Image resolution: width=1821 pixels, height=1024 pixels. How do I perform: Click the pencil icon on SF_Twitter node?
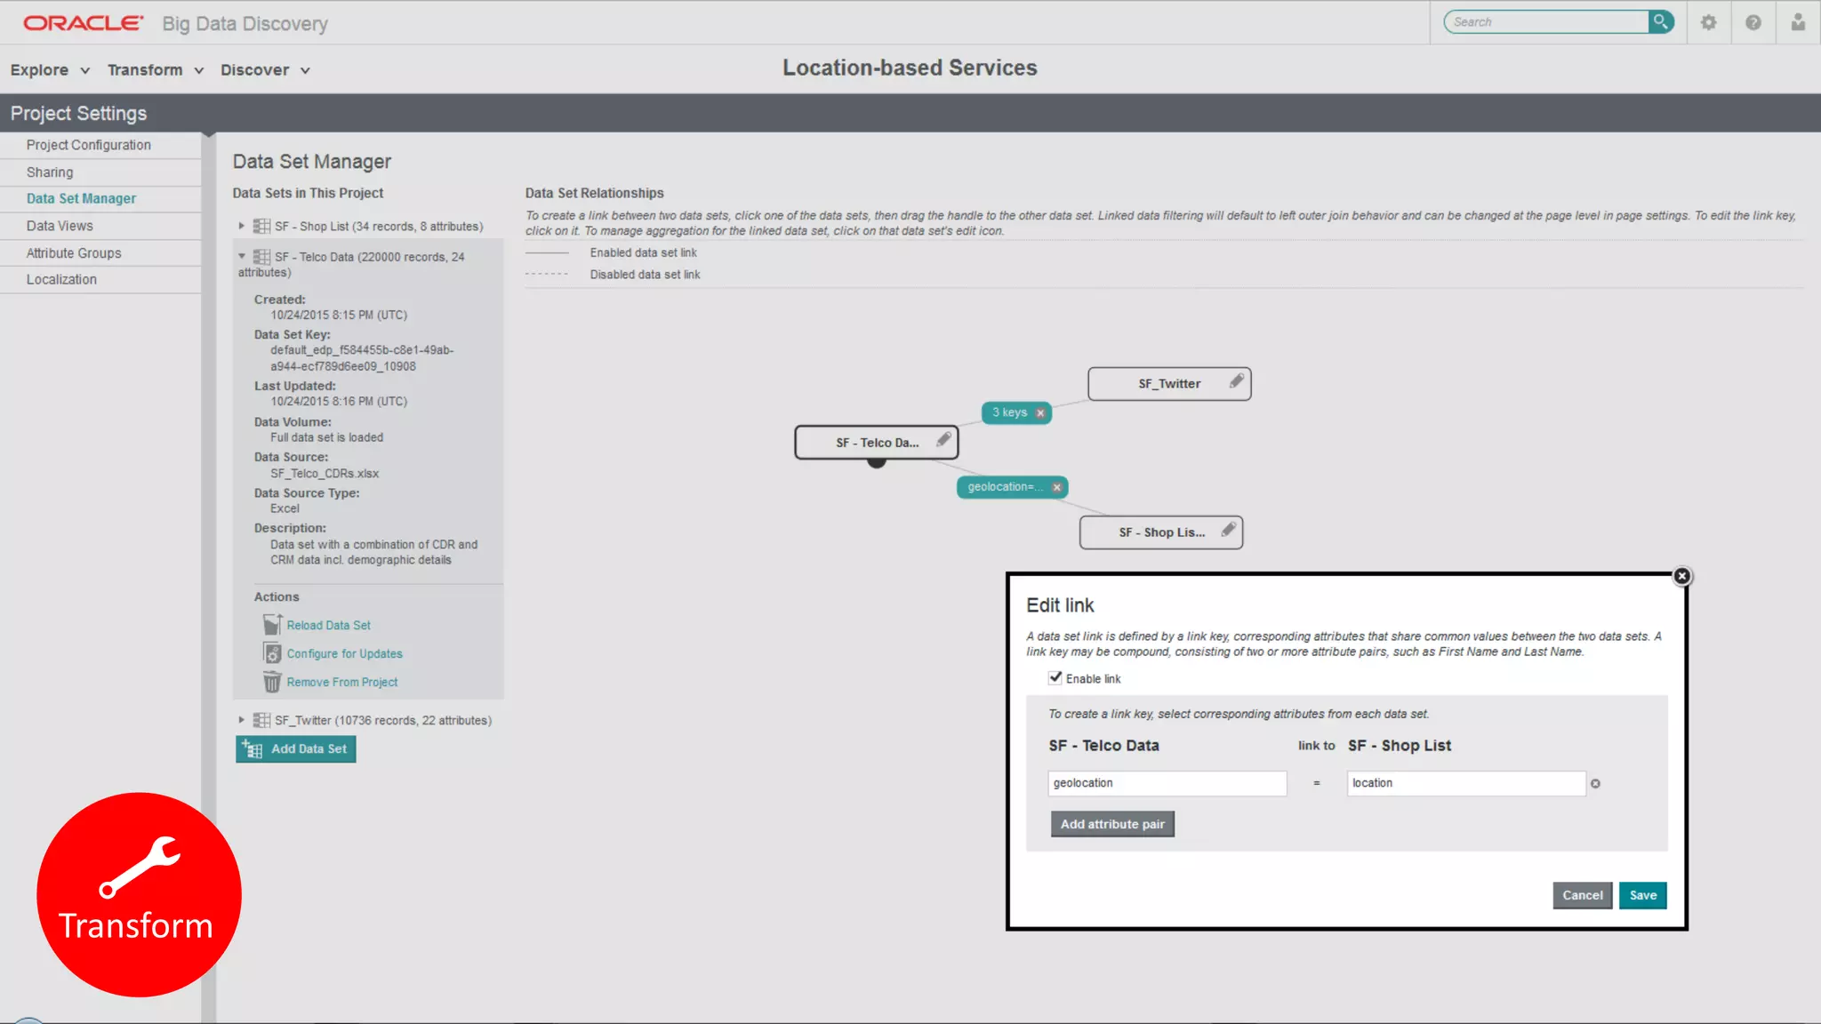coord(1236,381)
